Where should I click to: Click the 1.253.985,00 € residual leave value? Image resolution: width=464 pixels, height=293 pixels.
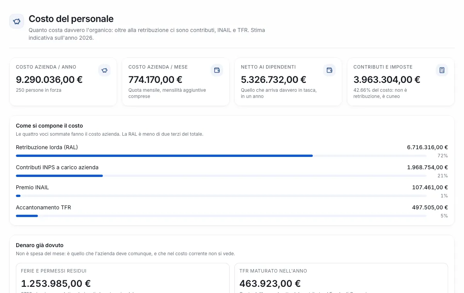pyautogui.click(x=56, y=284)
